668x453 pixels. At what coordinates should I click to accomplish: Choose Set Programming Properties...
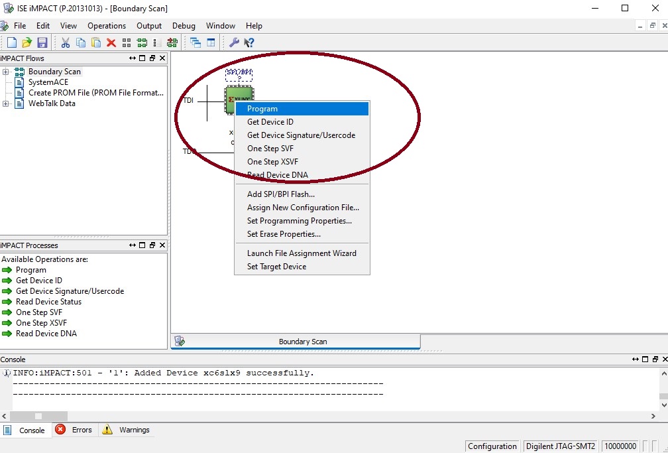pyautogui.click(x=302, y=220)
